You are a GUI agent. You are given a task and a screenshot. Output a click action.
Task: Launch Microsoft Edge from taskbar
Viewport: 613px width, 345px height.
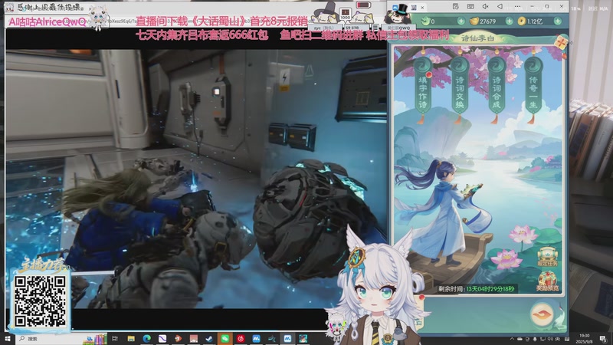coord(146,339)
